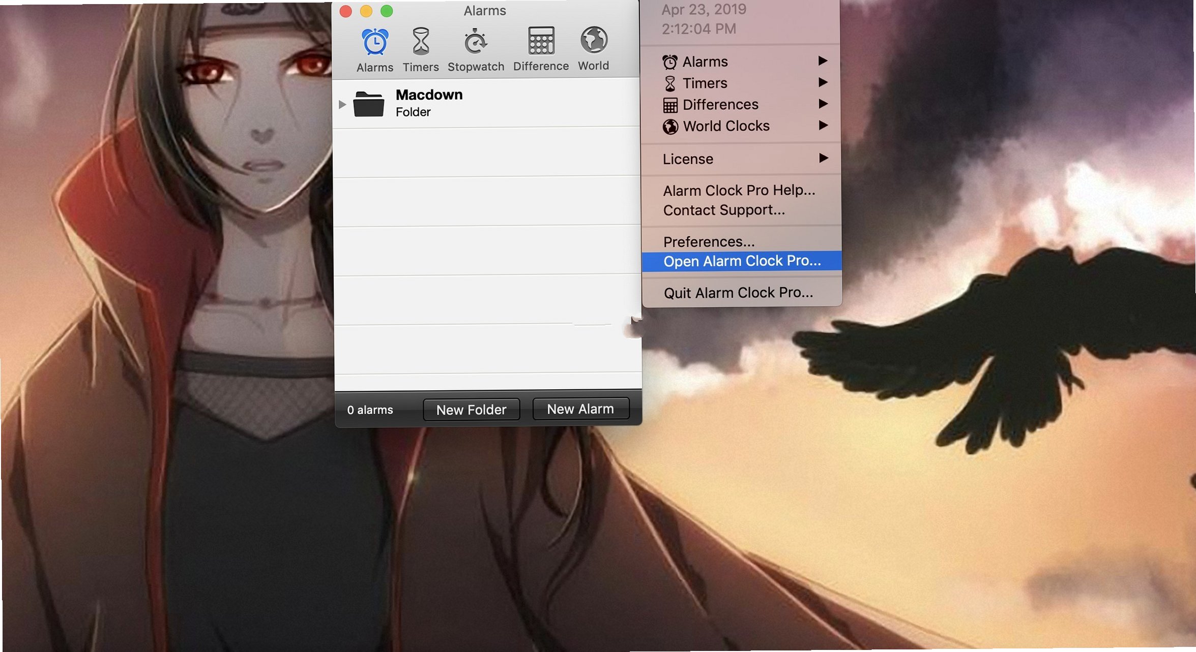Choose Contact Support... menu item
The width and height of the screenshot is (1196, 652).
[742, 210]
